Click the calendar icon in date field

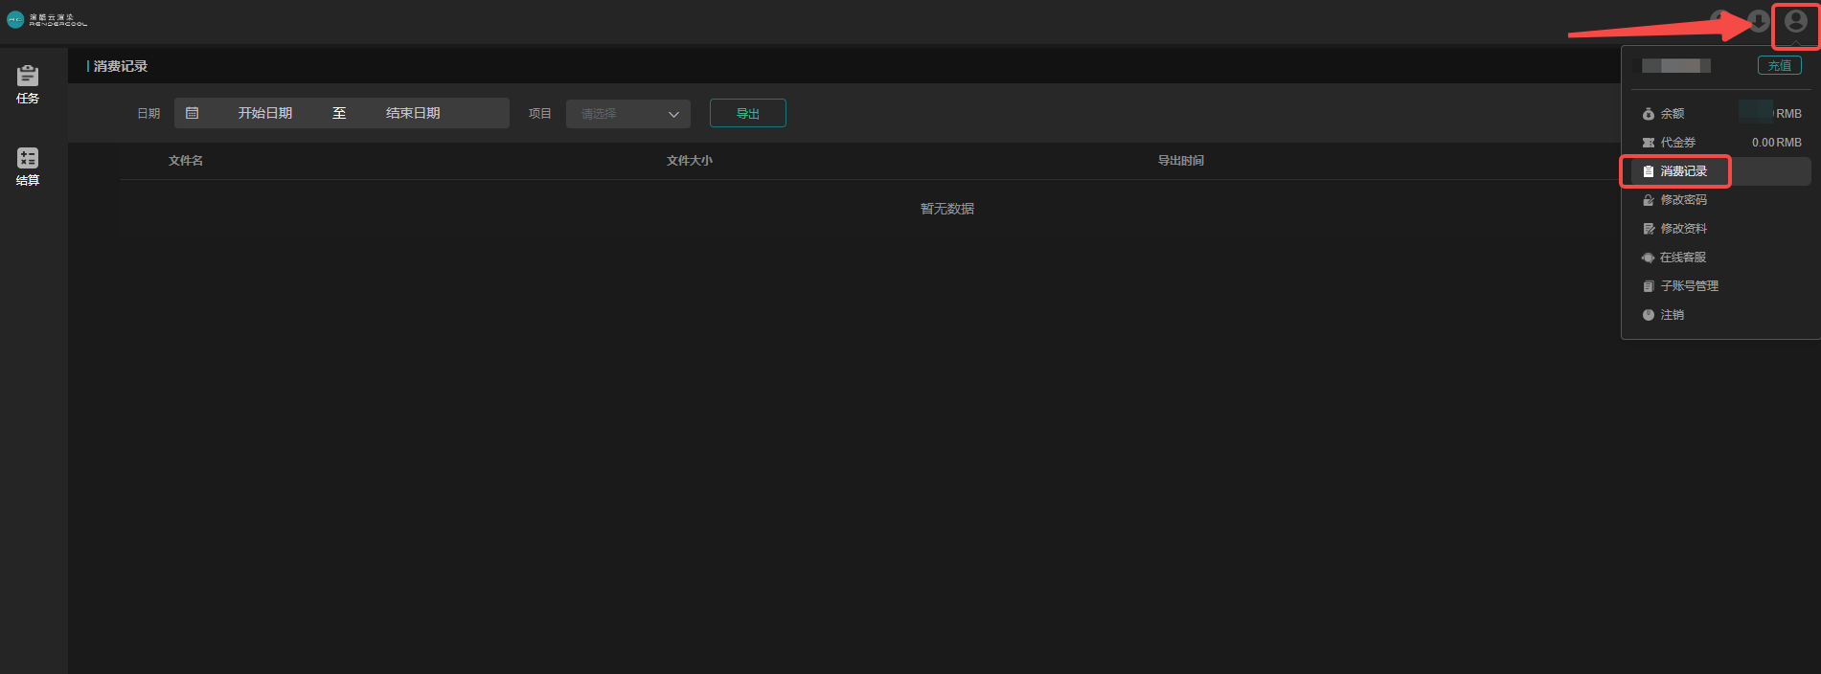(x=193, y=113)
